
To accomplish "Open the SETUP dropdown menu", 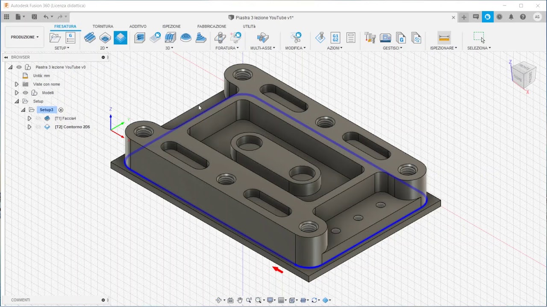I will 62,48.
